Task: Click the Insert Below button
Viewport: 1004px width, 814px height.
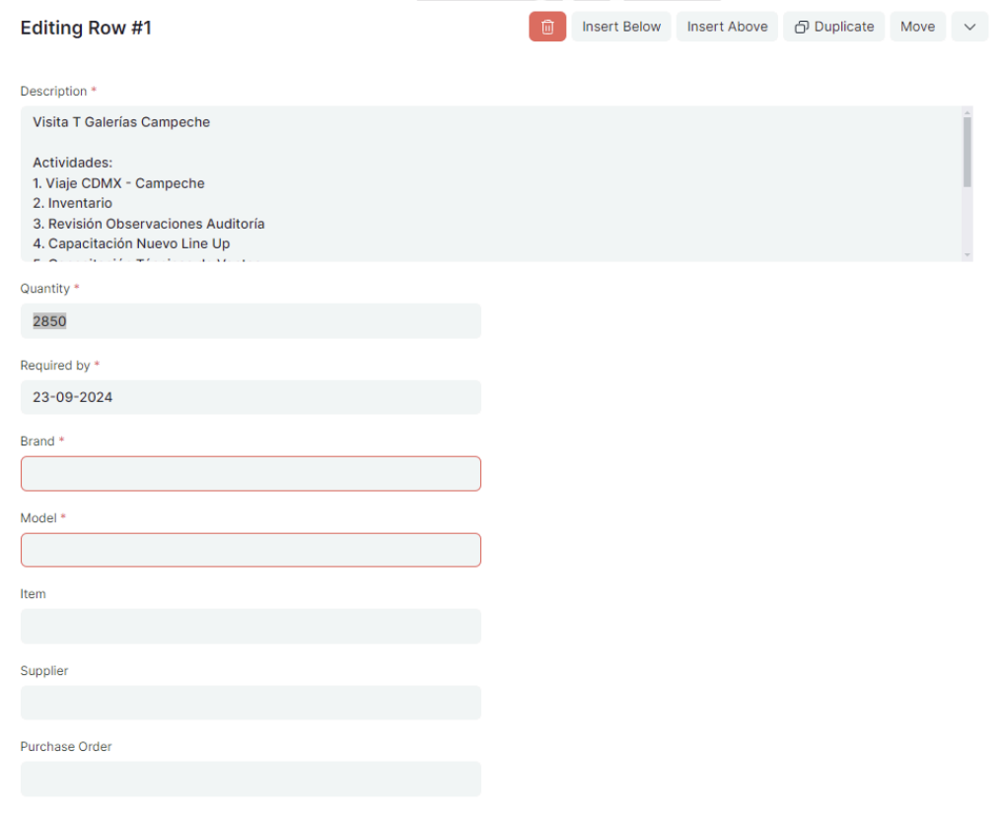Action: coord(621,27)
